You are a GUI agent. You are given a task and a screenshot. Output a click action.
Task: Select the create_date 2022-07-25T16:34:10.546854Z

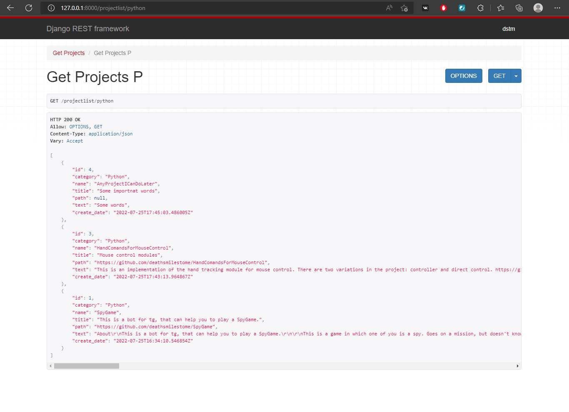click(x=153, y=341)
